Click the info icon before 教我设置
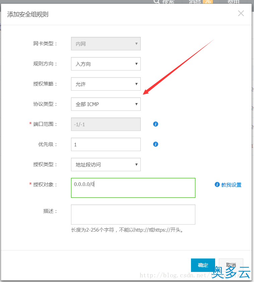 [x=217, y=184]
